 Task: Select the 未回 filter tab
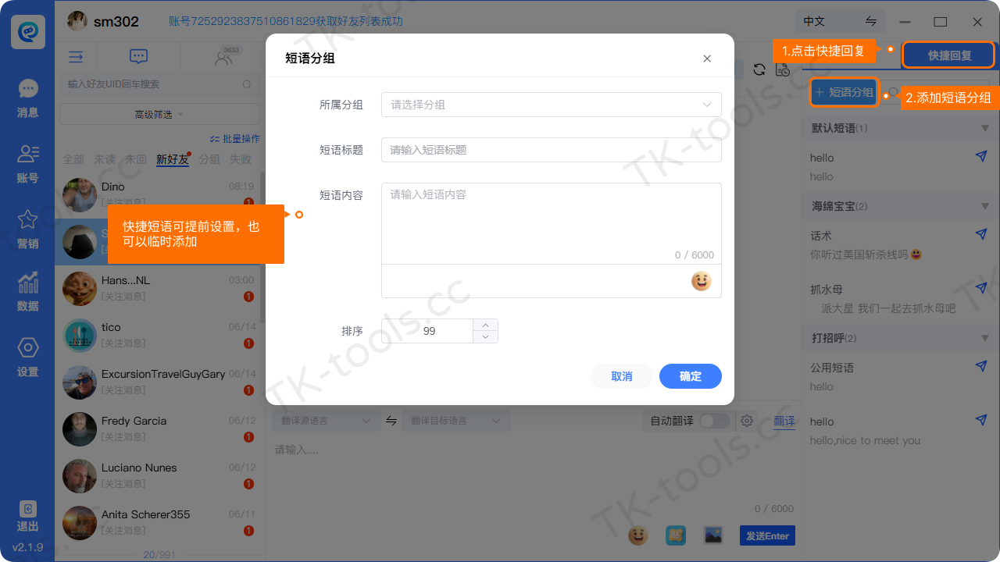click(136, 159)
